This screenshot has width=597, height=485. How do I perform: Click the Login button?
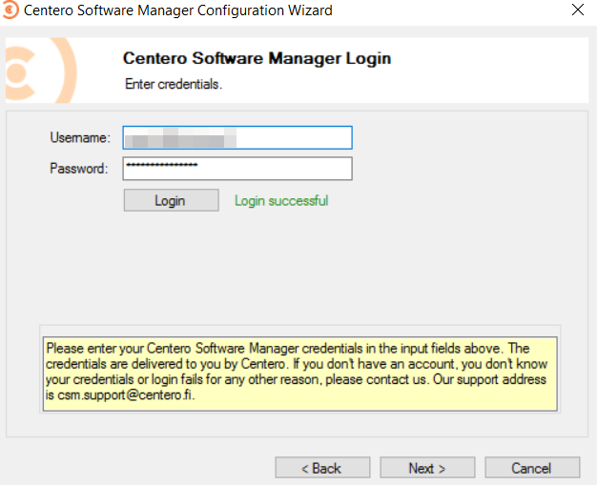pyautogui.click(x=171, y=200)
